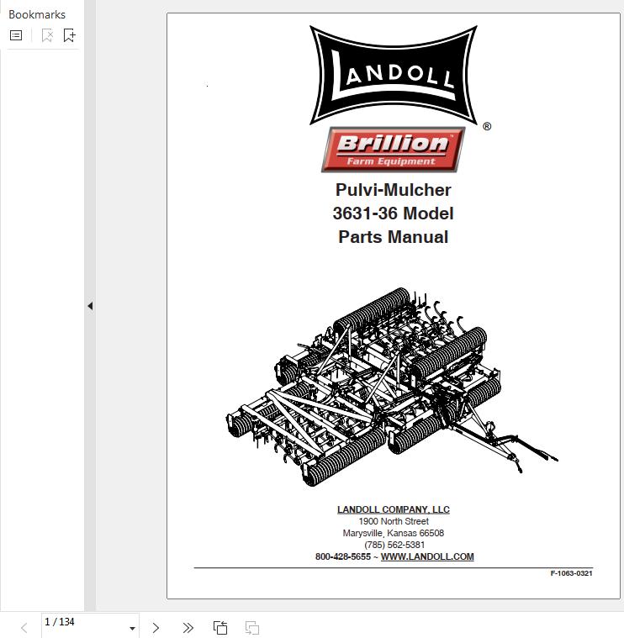Open the Bookmarks options list icon
The width and height of the screenshot is (624, 638).
[16, 35]
